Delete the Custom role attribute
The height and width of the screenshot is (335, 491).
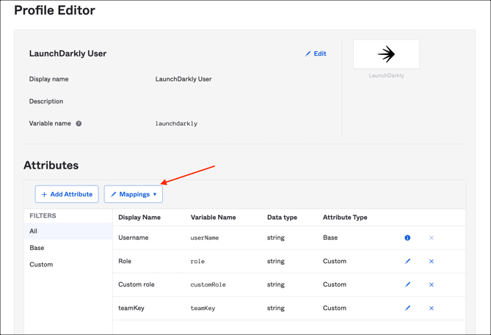pyautogui.click(x=432, y=284)
